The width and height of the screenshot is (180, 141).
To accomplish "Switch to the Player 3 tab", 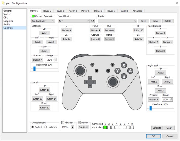I will pos(60,11).
